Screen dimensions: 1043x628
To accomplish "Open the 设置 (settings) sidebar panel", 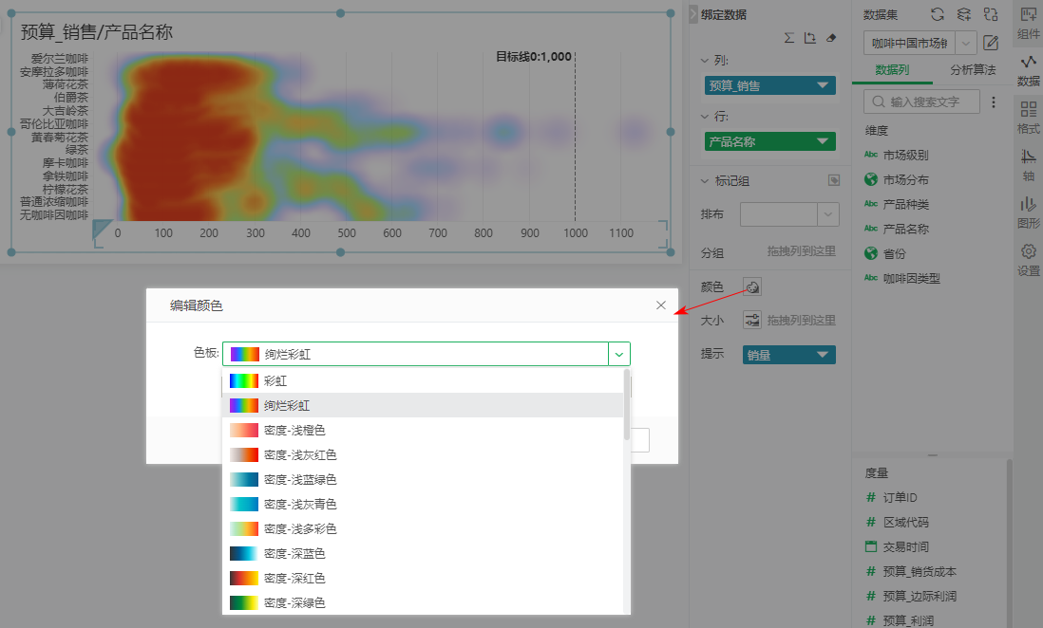I will [1028, 260].
